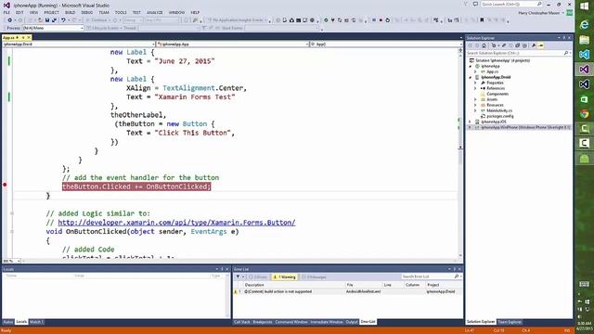Screen dimensions: 594x334
Task: Click the blue Visual Studio taskbar icon
Action: tap(584, 55)
